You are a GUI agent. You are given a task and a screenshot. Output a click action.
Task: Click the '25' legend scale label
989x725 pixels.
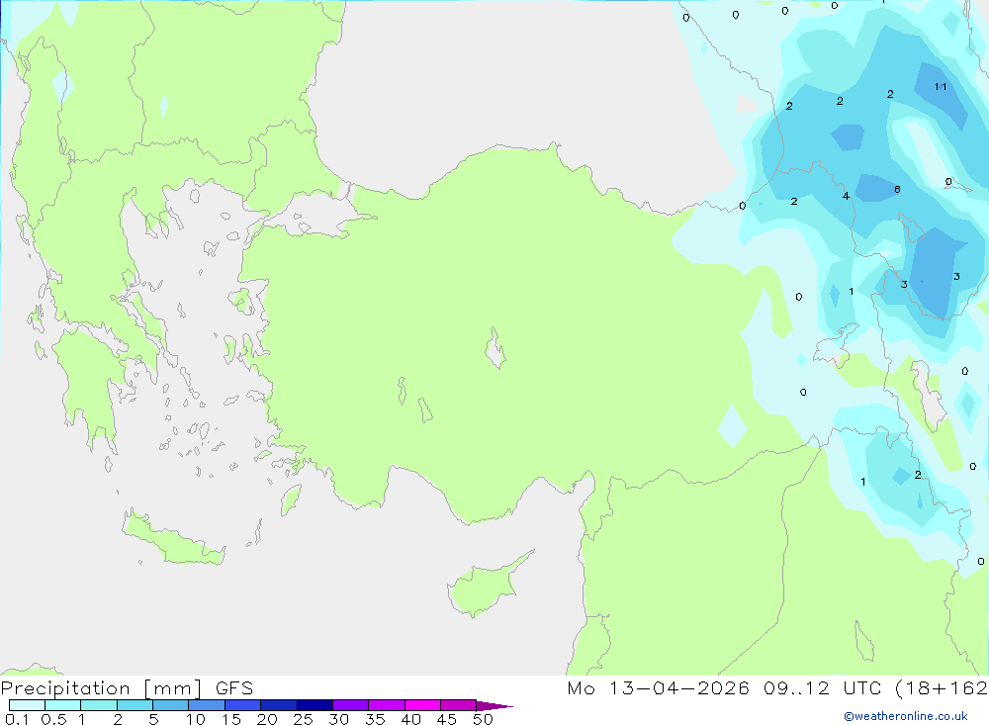point(304,719)
